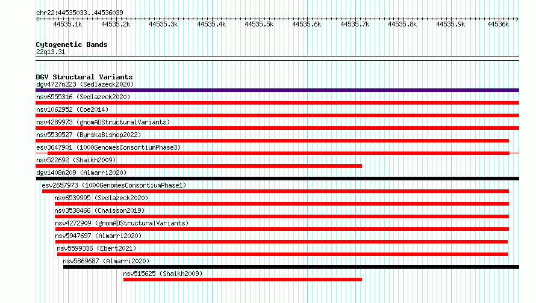Click the red nsv515625 variant bar

click(x=243, y=280)
